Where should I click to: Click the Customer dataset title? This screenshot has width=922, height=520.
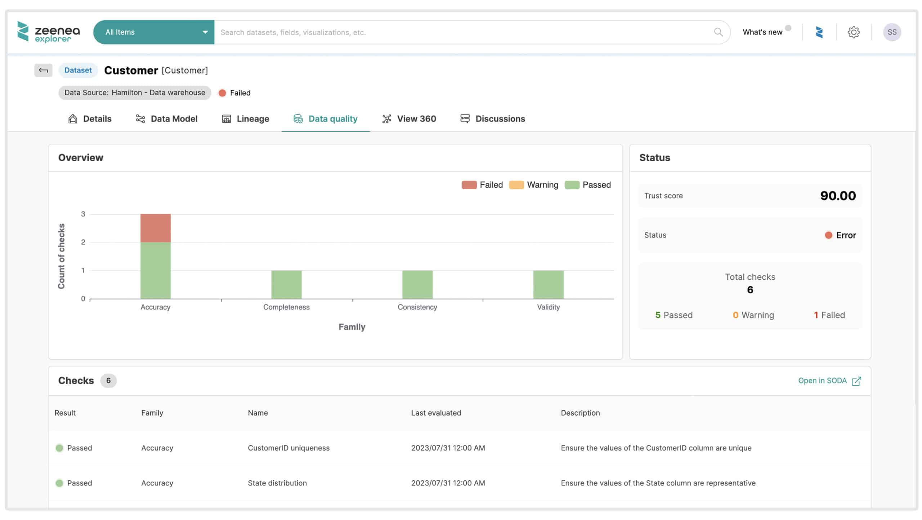click(131, 70)
